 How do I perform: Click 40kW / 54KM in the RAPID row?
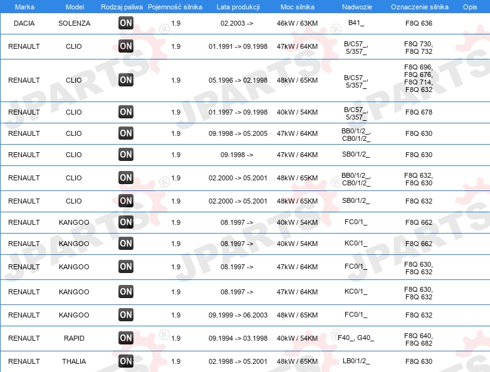click(297, 338)
